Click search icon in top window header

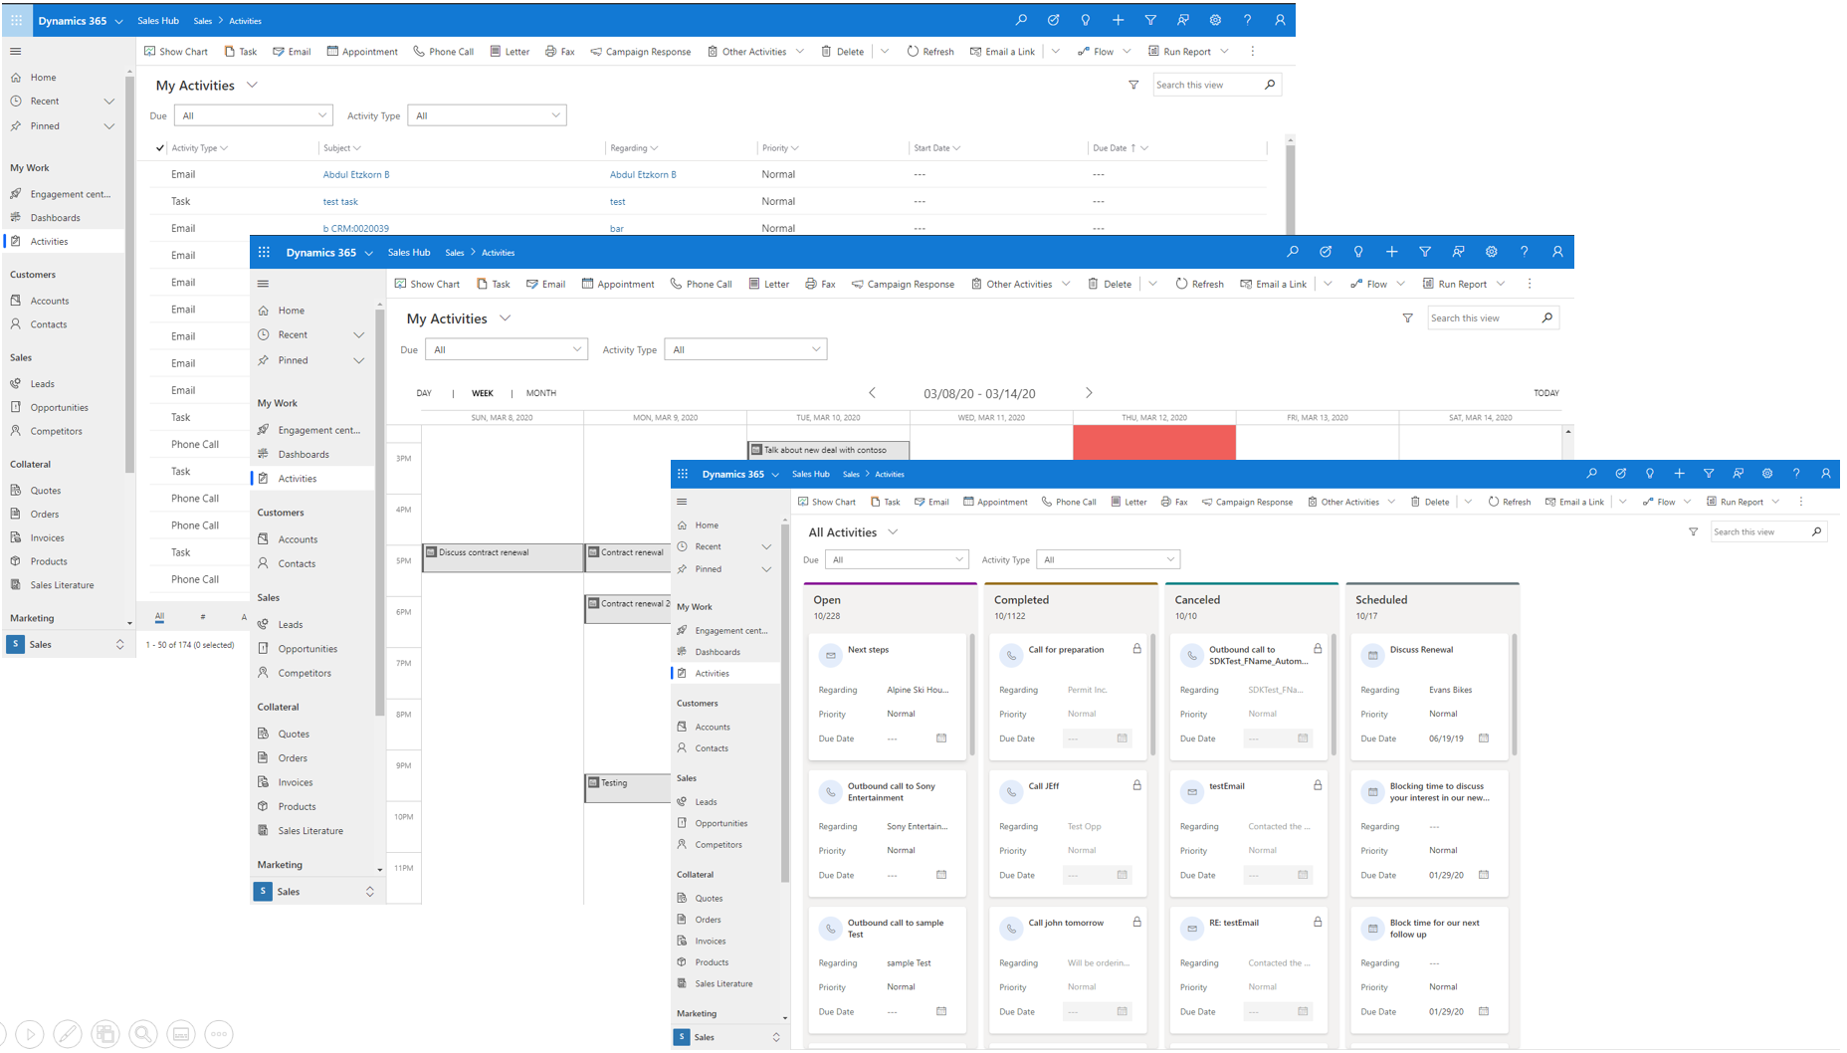point(1021,20)
